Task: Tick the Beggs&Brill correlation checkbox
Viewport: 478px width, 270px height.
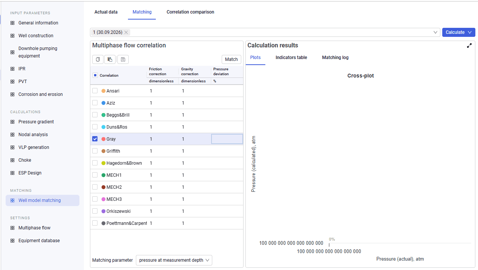Action: (95, 115)
